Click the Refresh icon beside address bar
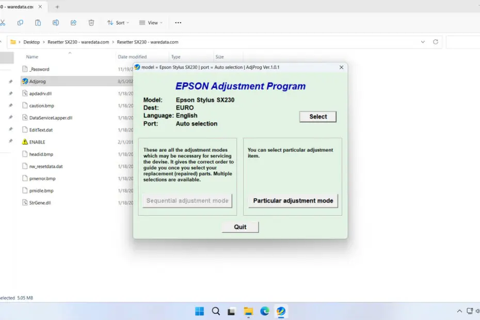Screen dimensions: 480x320 click(436, 42)
